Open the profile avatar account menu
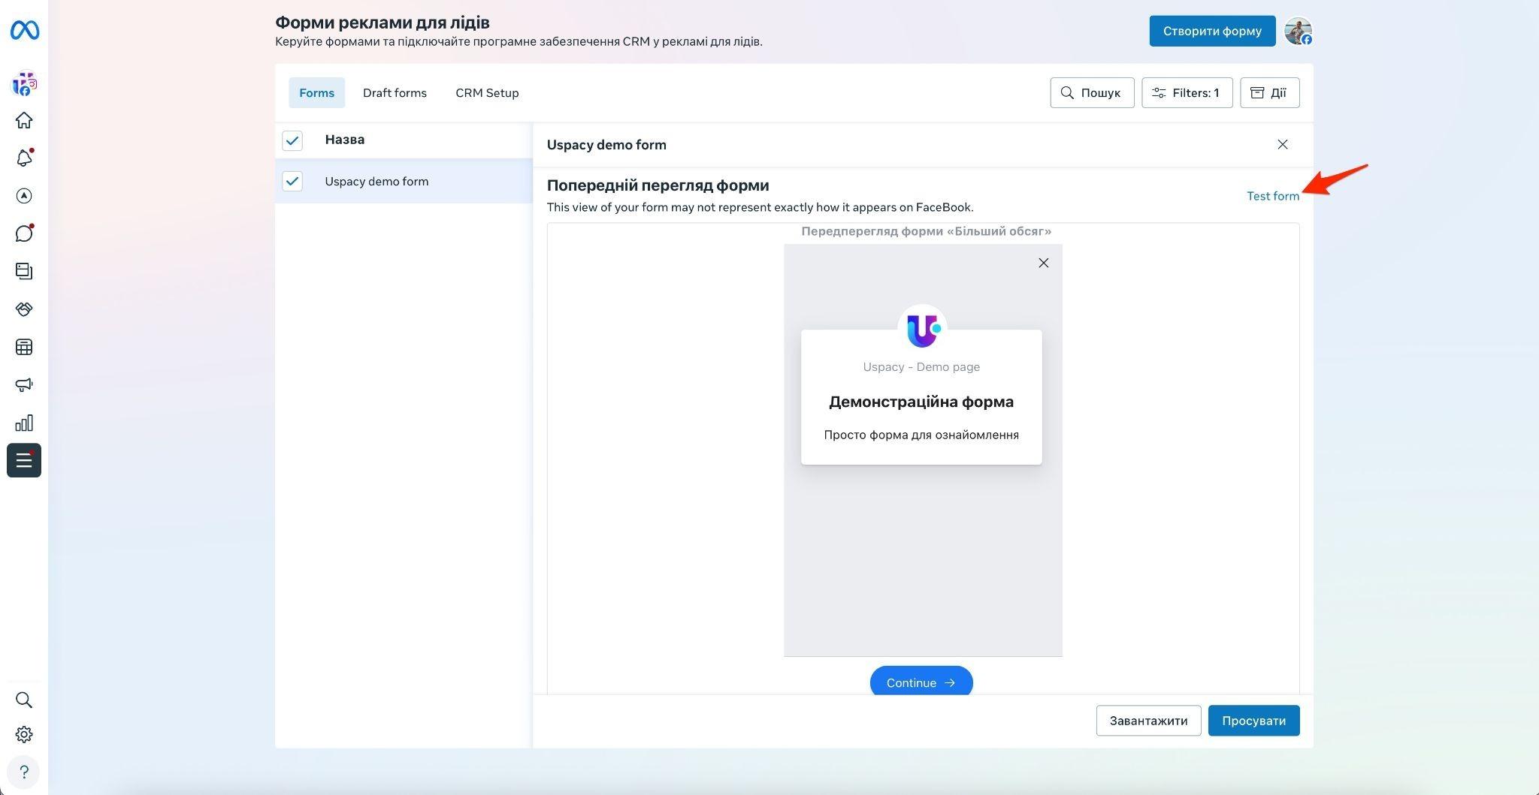 1298,31
